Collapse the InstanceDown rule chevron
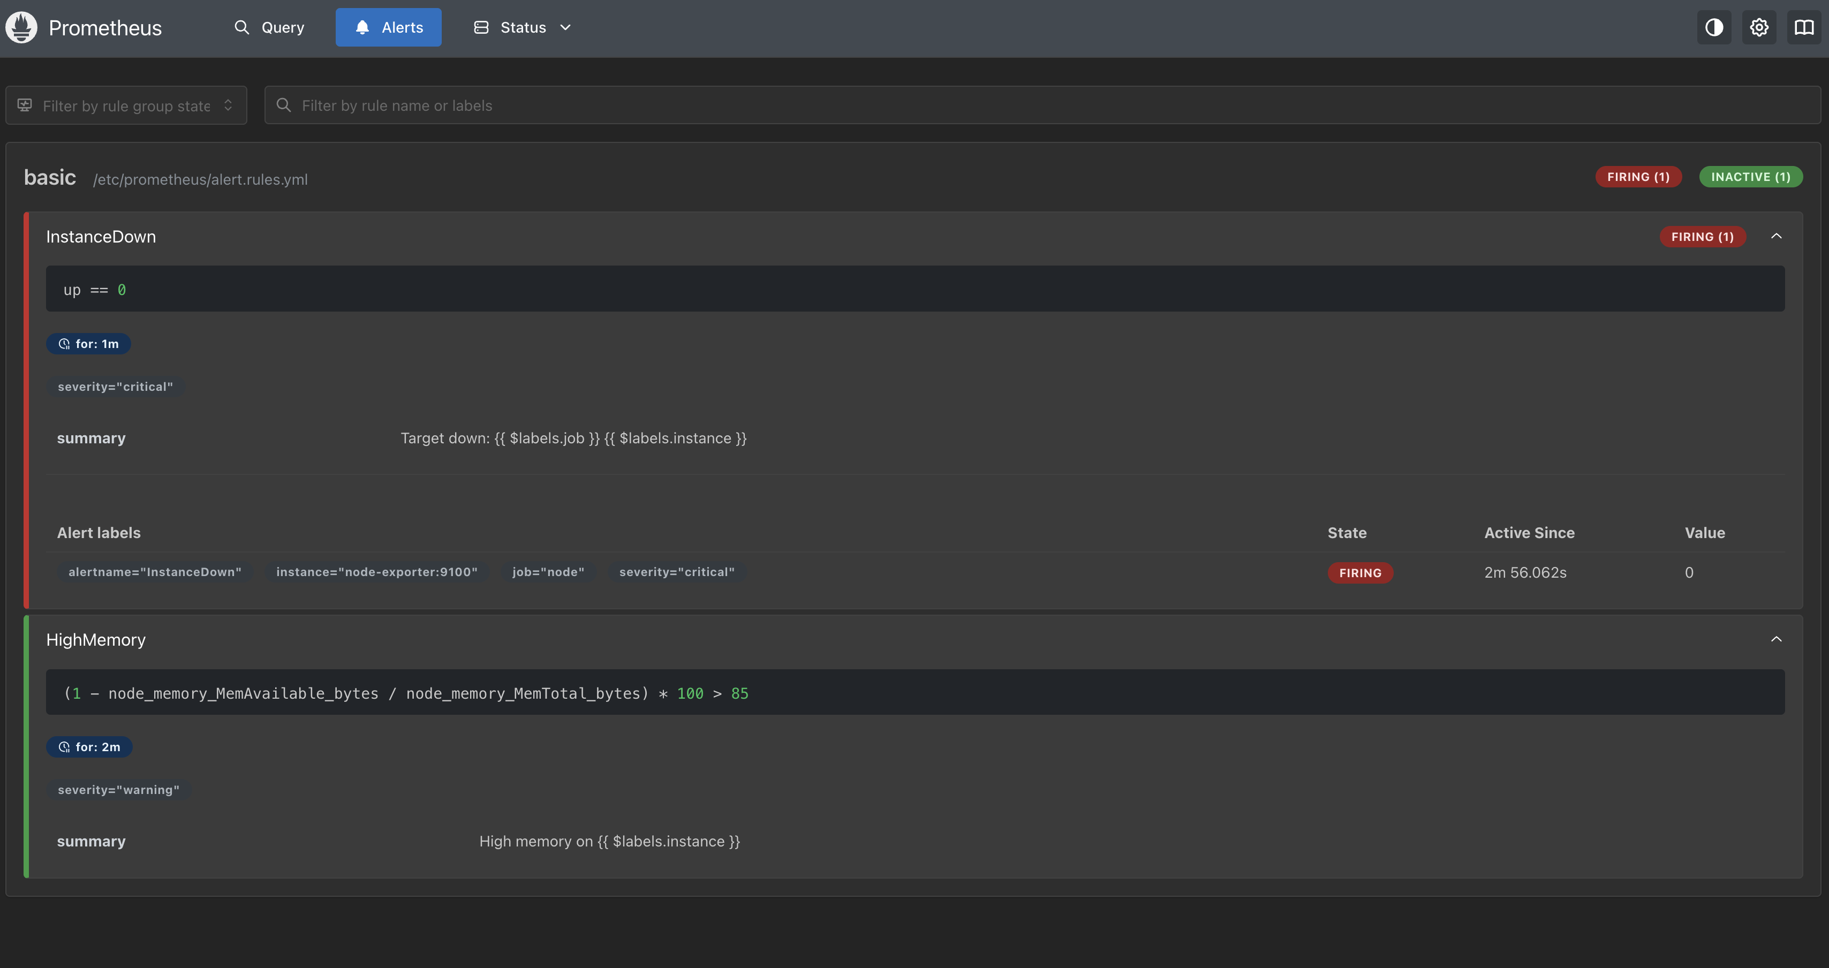The image size is (1829, 968). 1777,236
